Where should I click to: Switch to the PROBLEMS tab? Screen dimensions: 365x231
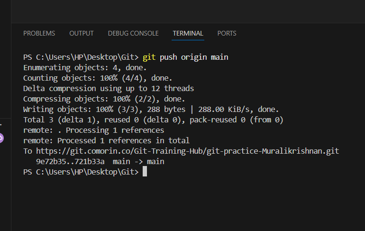click(39, 33)
